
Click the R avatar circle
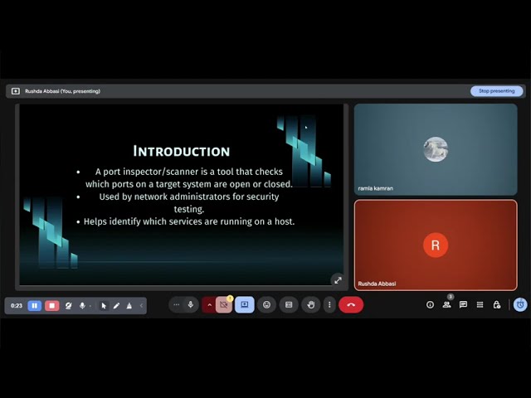coord(436,245)
